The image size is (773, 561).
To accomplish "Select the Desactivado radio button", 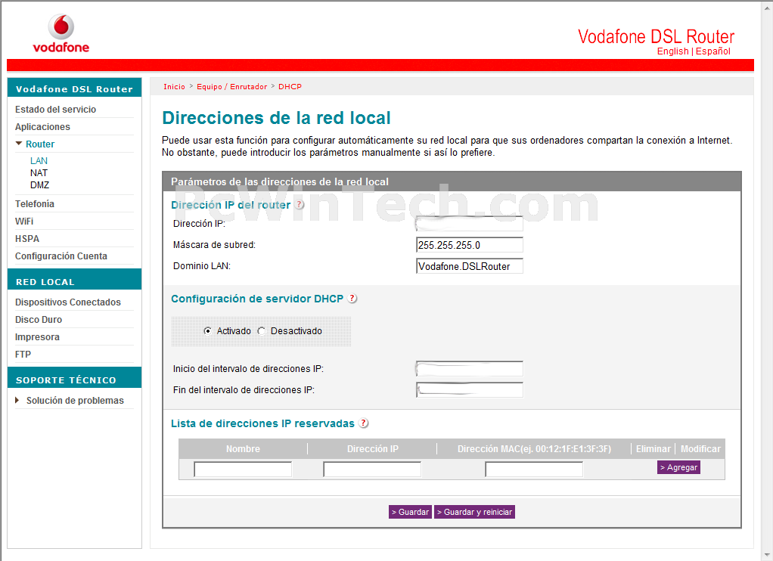I will [x=261, y=331].
